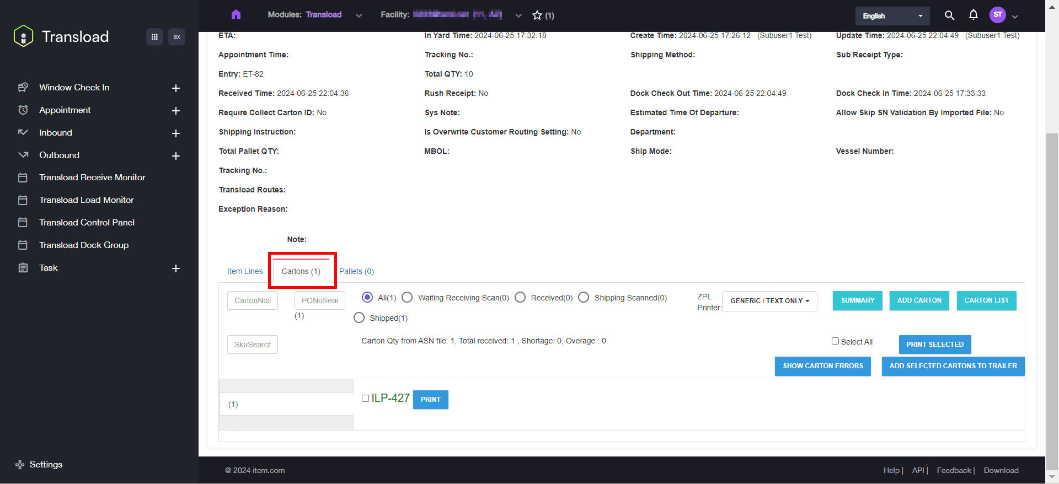Click Outbound arrow icon in sidebar

tap(23, 155)
